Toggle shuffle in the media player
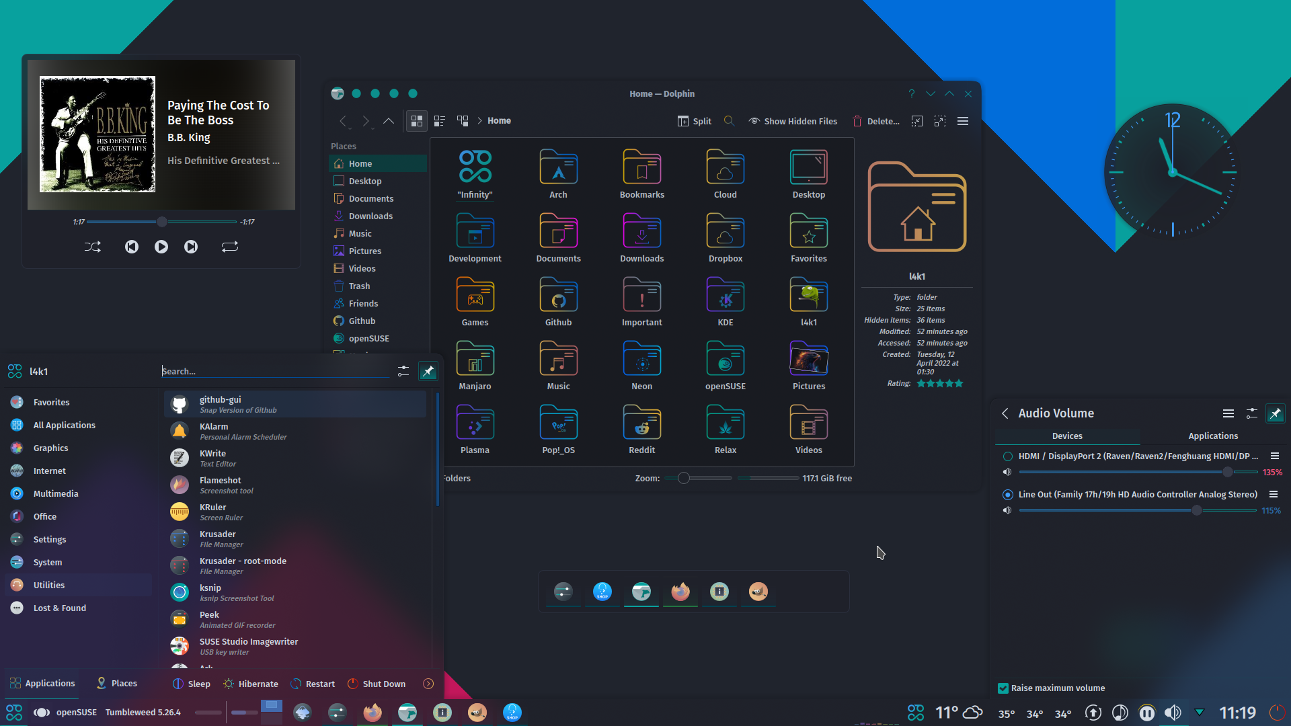Screen dimensions: 1291x726 92,247
